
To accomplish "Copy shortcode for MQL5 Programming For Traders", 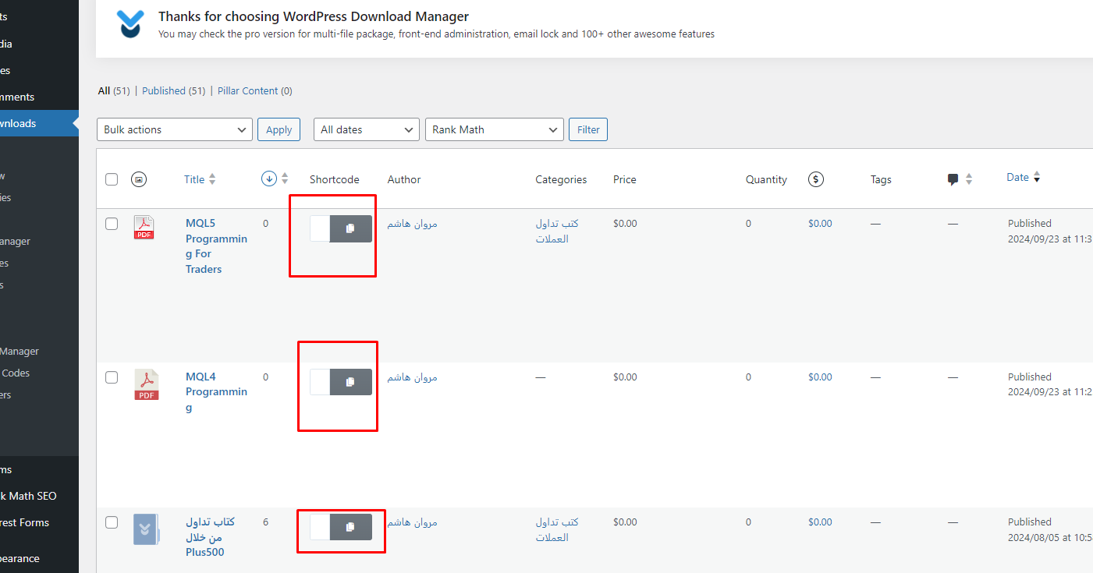I will (x=350, y=228).
